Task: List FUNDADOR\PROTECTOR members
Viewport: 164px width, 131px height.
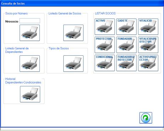Action: coord(126,63)
